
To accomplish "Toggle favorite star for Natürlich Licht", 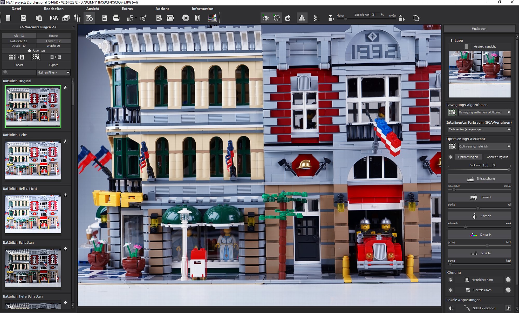I will coord(65,141).
